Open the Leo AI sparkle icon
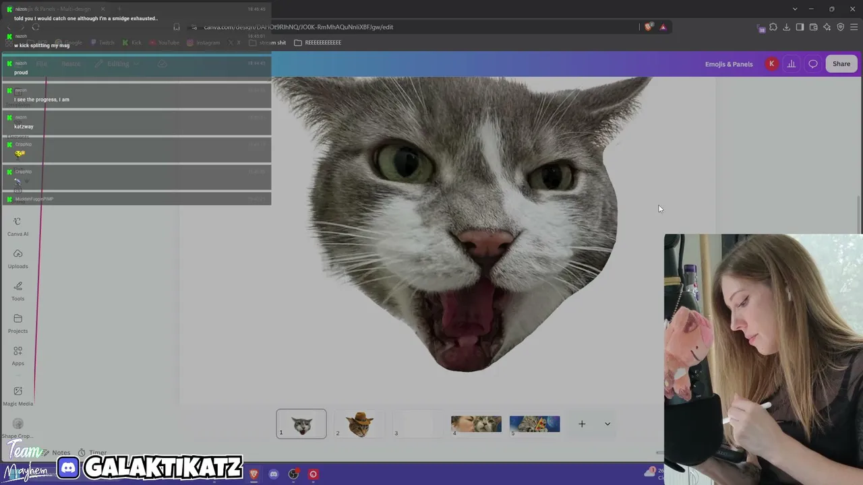This screenshot has width=863, height=485. click(827, 27)
